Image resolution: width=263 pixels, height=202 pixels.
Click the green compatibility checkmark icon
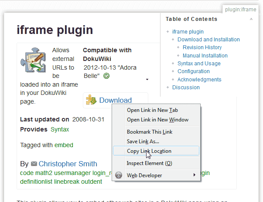tap(106, 76)
